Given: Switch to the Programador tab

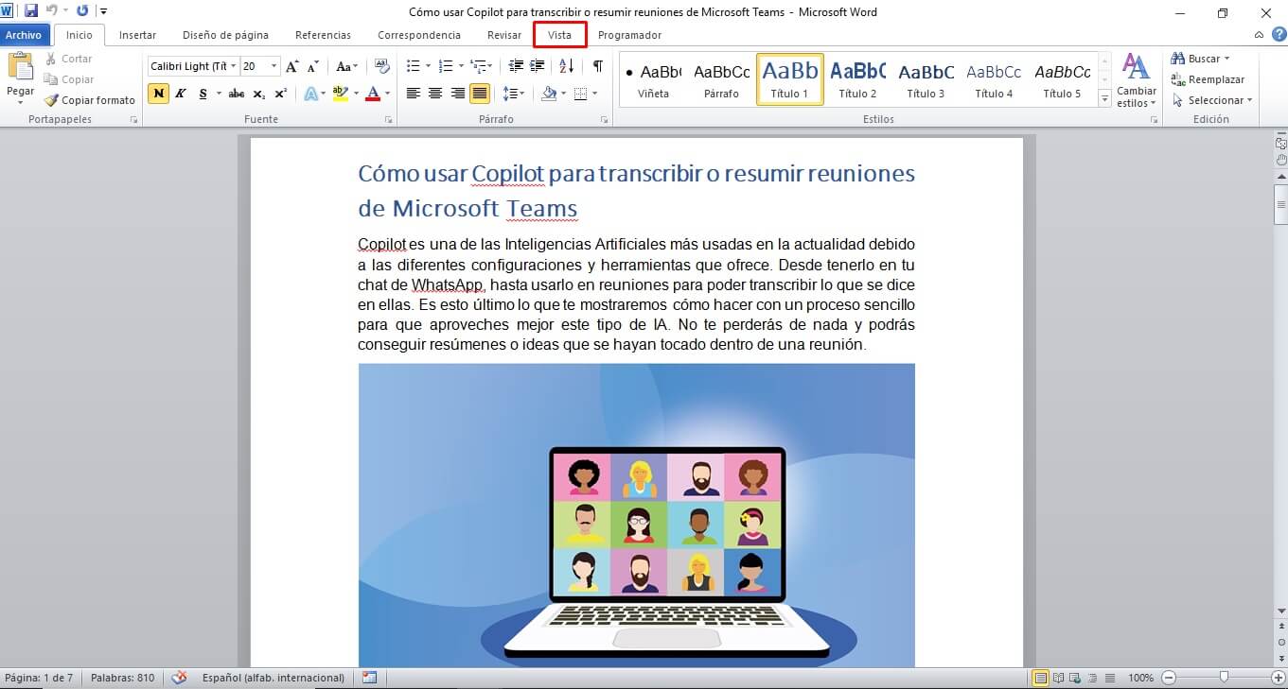Looking at the screenshot, I should coord(629,35).
